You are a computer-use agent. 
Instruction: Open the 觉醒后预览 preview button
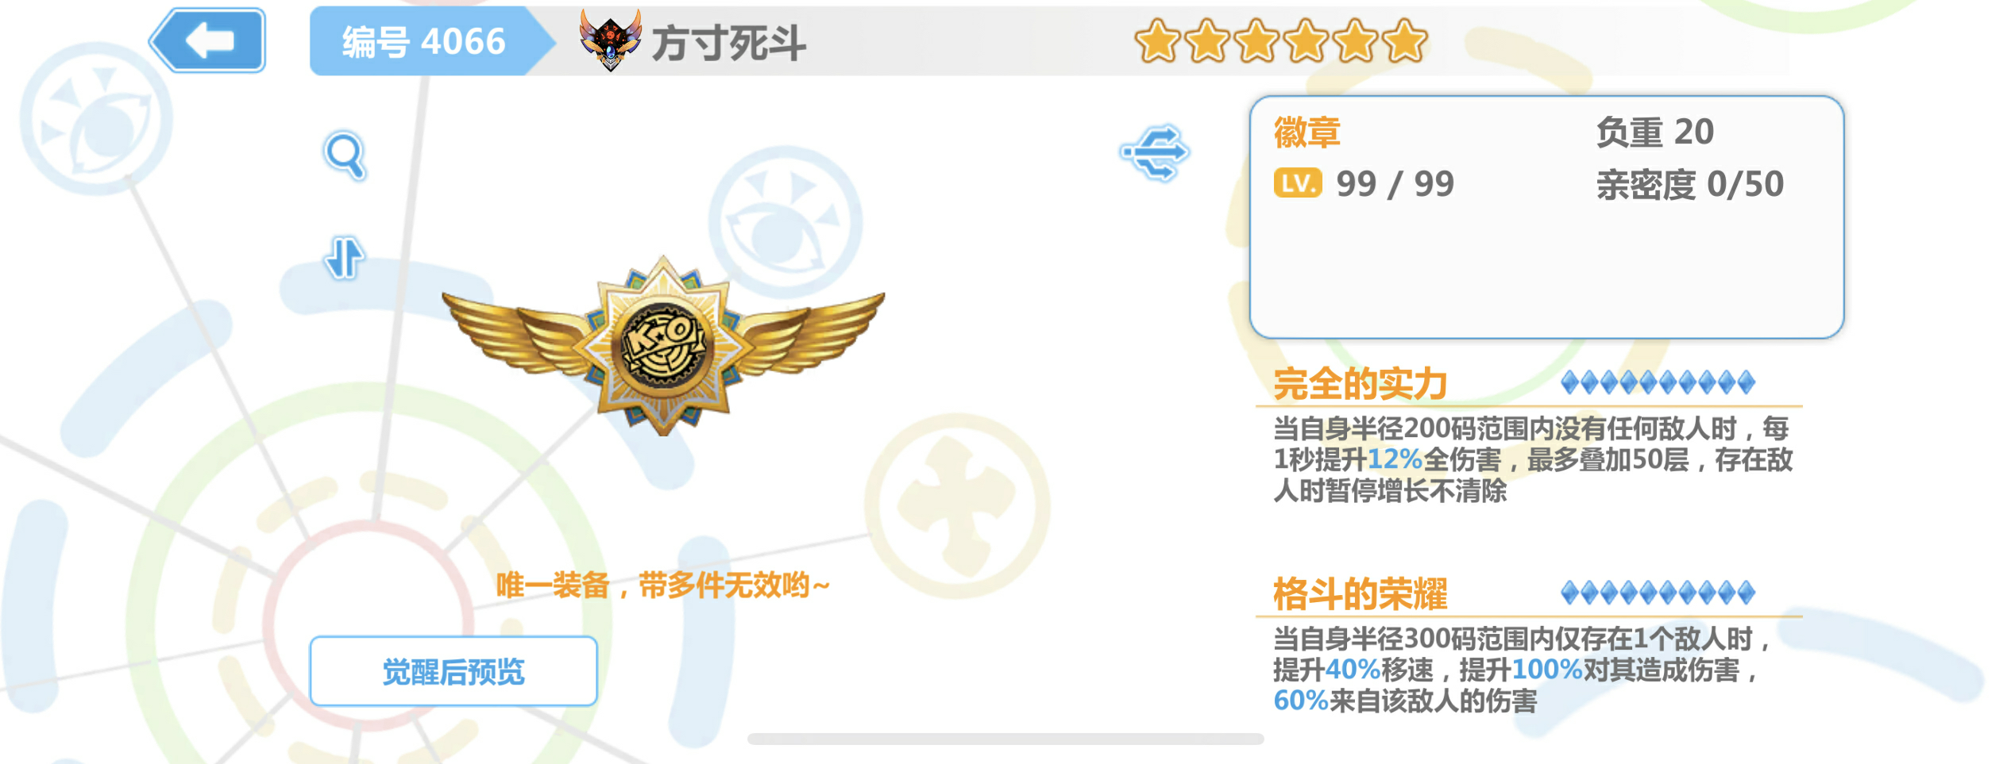[x=454, y=671]
